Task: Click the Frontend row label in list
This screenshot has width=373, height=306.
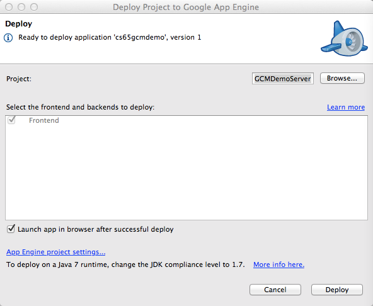Action: [43, 120]
